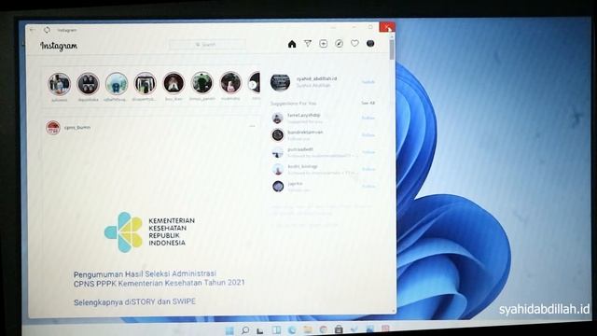Screen dimensions: 597x336
Task: Open File Explorer folder on taskbar
Action: pyautogui.click(x=308, y=329)
